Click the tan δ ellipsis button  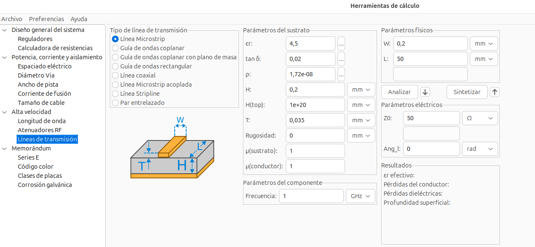pos(341,59)
